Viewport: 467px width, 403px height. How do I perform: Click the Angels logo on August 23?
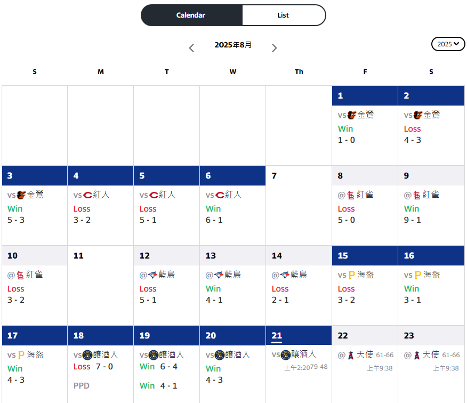[x=417, y=355]
